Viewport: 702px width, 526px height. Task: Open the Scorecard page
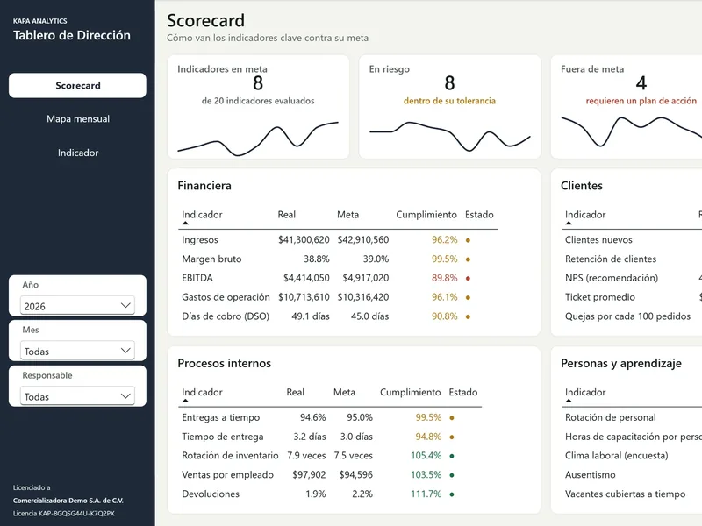pos(77,85)
